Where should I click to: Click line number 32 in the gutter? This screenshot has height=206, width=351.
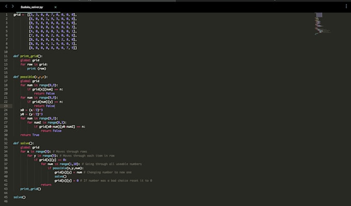6,144
